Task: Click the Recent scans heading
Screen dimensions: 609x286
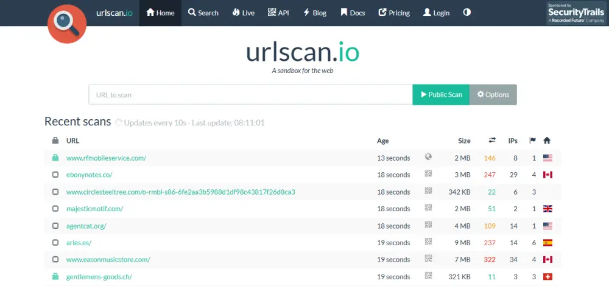Action: 78,122
